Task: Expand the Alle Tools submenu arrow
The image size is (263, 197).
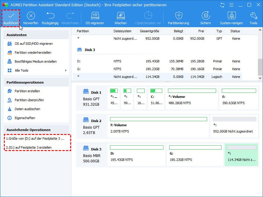Action: tap(66, 70)
